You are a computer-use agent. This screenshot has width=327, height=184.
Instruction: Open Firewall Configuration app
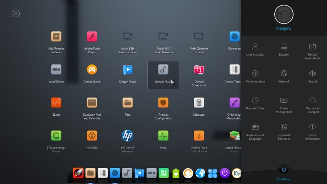[163, 108]
